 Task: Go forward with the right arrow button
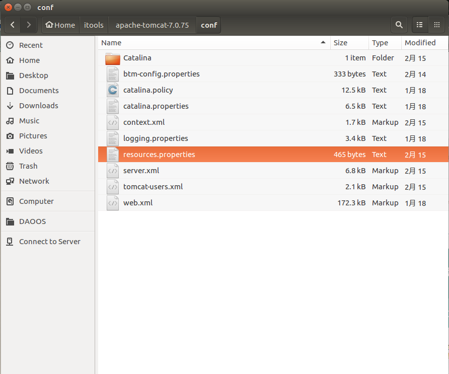[x=29, y=25]
